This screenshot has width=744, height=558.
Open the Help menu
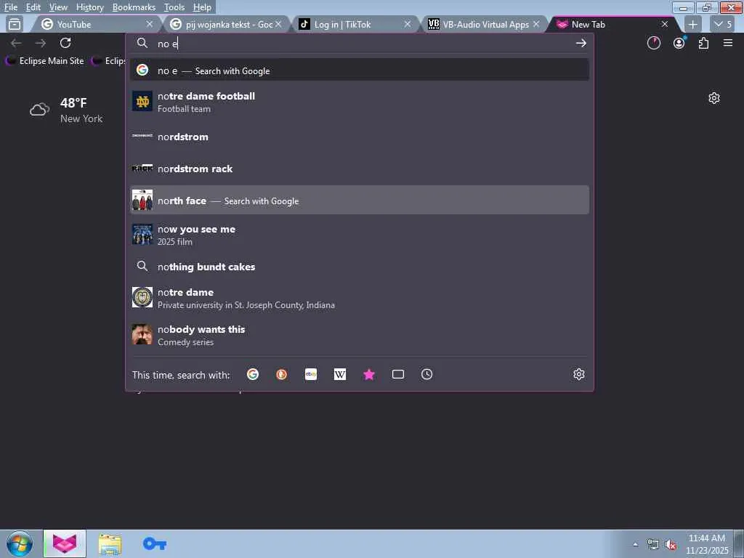point(202,7)
